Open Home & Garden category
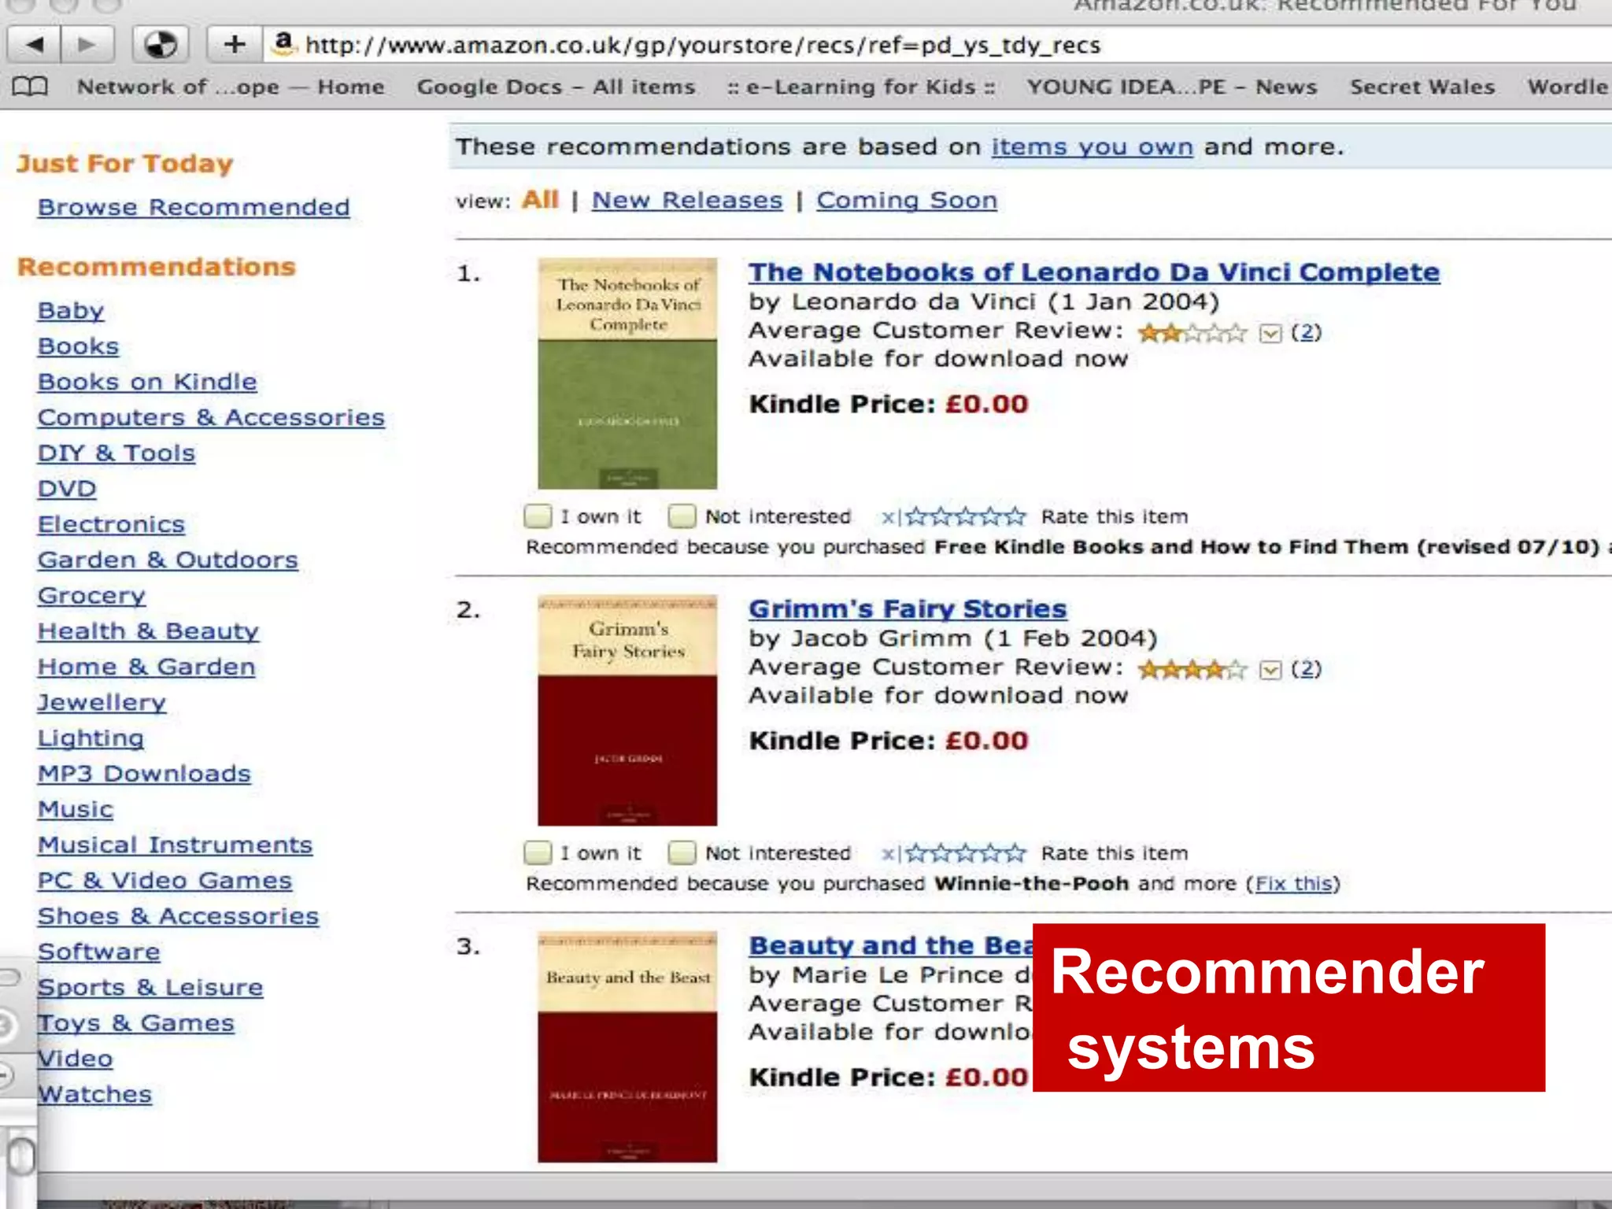Image resolution: width=1612 pixels, height=1209 pixels. [146, 667]
